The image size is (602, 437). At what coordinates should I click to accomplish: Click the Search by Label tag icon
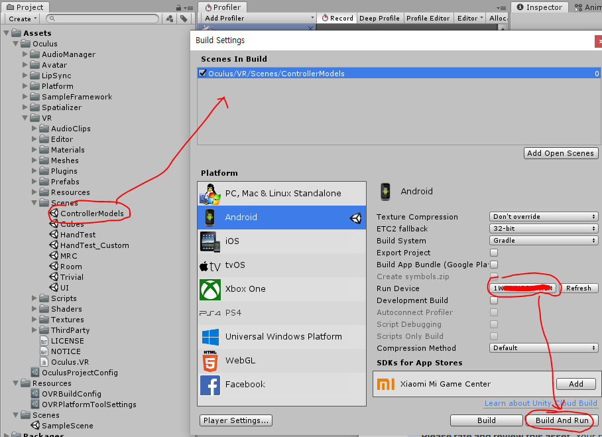(x=184, y=19)
